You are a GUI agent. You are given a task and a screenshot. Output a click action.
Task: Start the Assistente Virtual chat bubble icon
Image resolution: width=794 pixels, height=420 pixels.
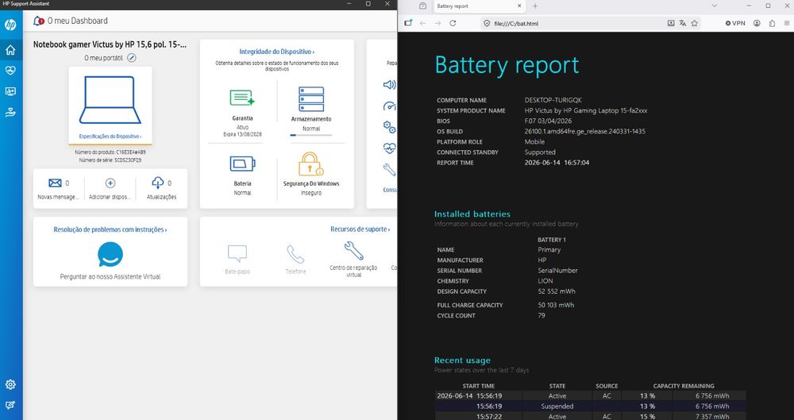click(110, 254)
